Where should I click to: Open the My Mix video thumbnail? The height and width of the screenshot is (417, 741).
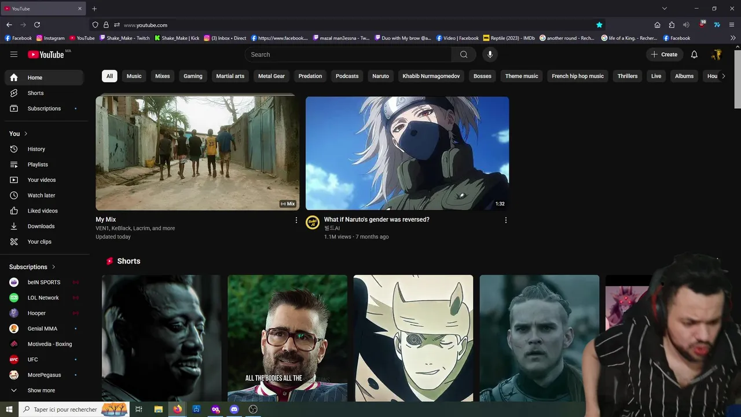197,153
